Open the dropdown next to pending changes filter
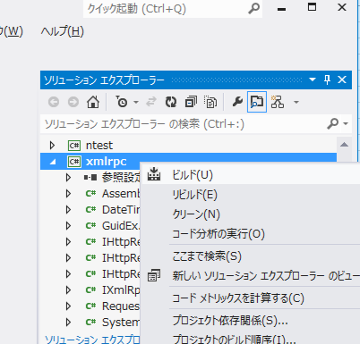This screenshot has width=360, height=344. tap(136, 102)
